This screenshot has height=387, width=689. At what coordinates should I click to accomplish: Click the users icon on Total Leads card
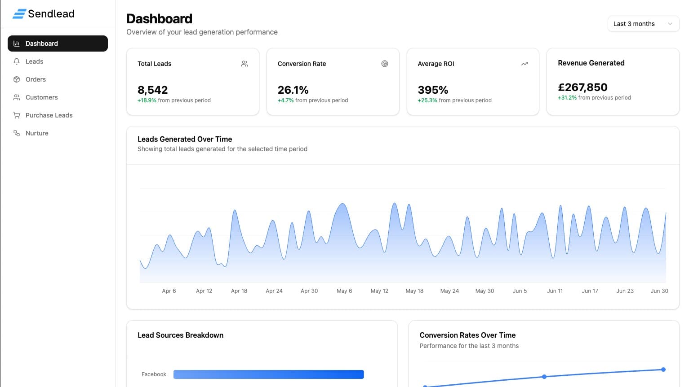[244, 64]
